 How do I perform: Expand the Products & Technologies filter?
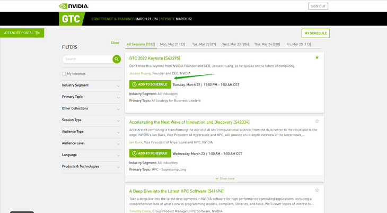pos(91,167)
